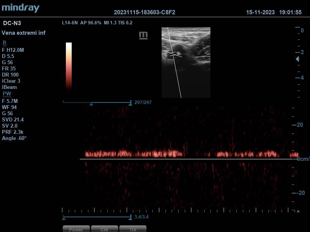Viewport: 310px width, 232px height.
Task: Click the spectral Doppler cine slider
Action: click(97, 218)
